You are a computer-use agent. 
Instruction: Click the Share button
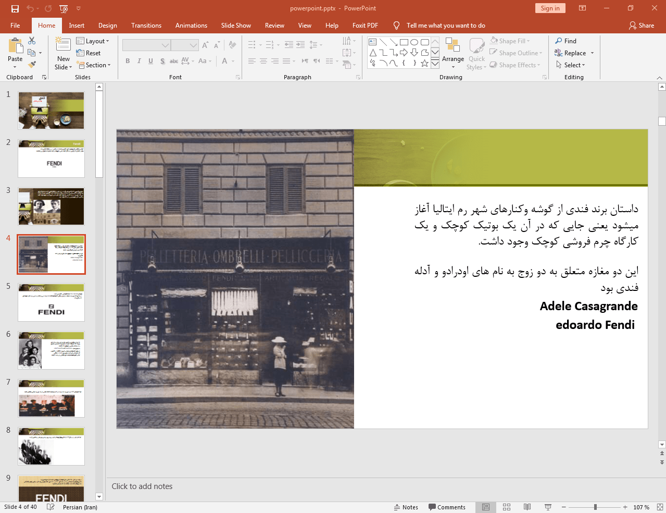642,26
